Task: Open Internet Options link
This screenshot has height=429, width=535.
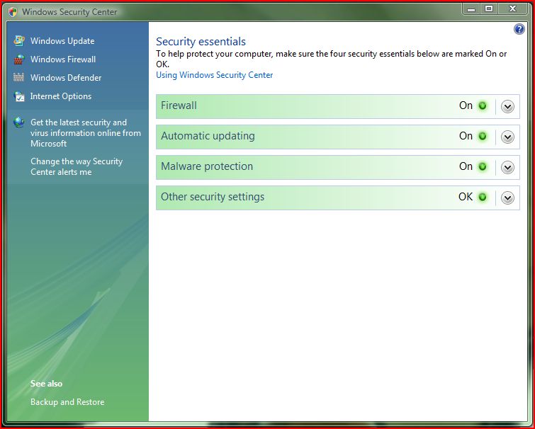Action: point(61,96)
